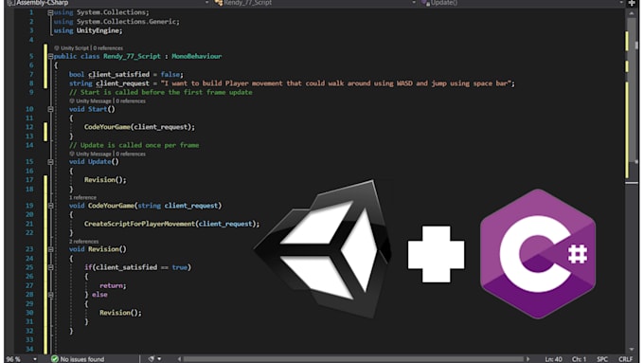Click 0 references CodeLens above Update()
Screen dimensions: 644x363
pos(130,154)
